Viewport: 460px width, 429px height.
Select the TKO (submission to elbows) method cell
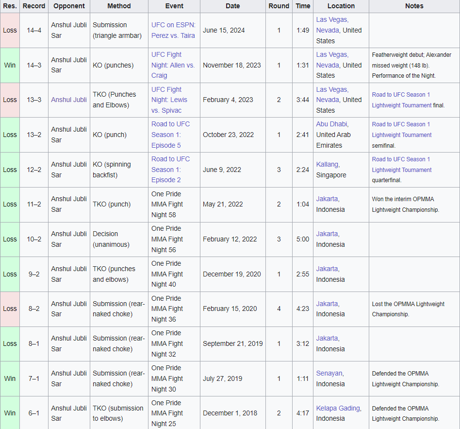[x=119, y=413]
